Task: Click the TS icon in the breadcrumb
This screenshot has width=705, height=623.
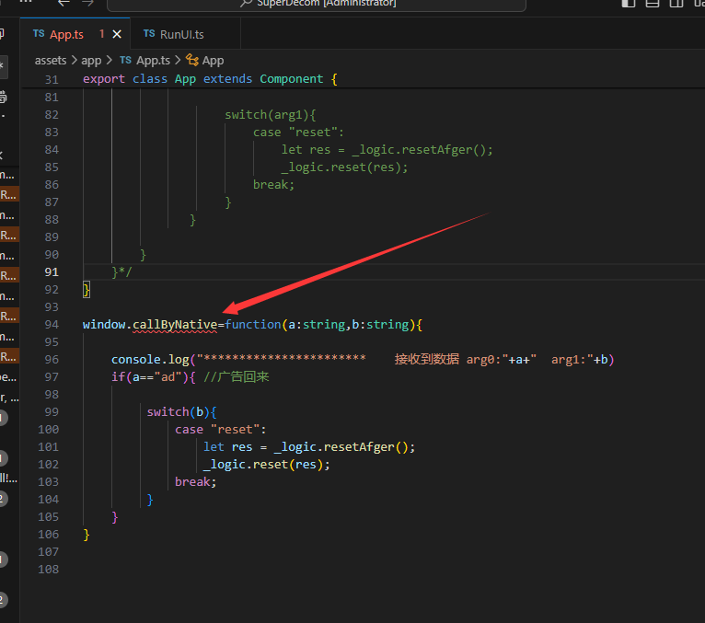Action: pos(125,60)
